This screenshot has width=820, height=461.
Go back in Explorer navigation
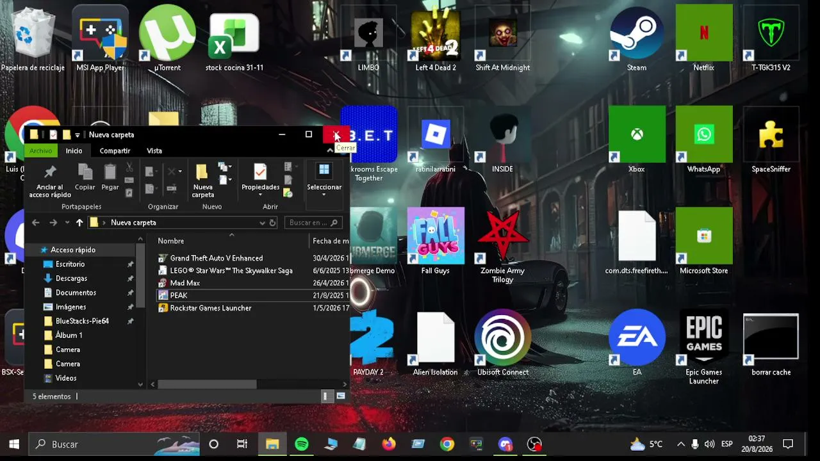(x=36, y=223)
